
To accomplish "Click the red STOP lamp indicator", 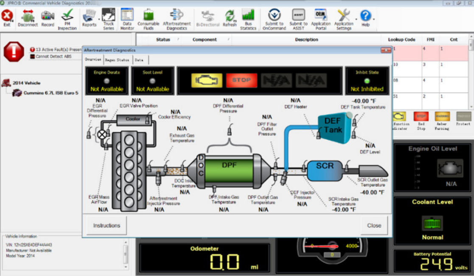I will click(x=241, y=80).
